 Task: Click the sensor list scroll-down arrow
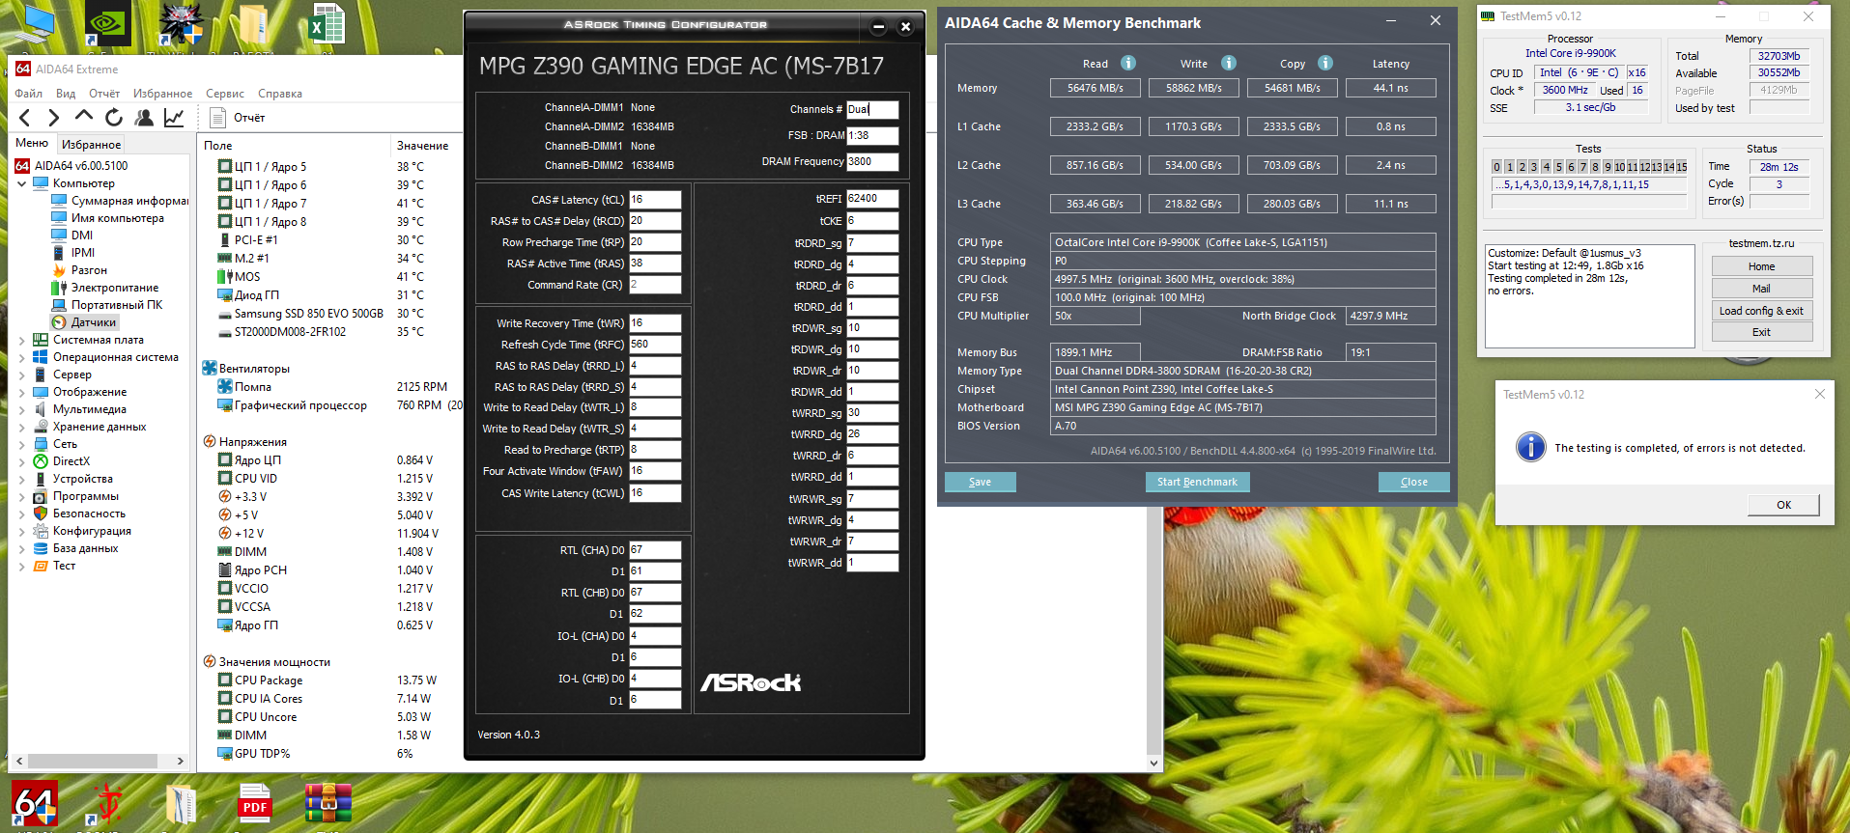click(x=1153, y=763)
